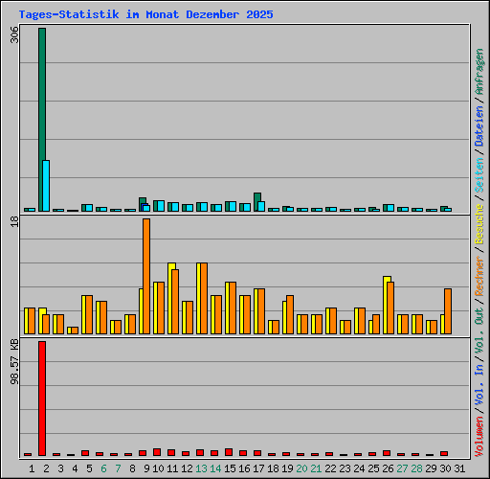Screen dimensions: 490x479
Task: Click the 'Besuche' legend label
Action: (479, 224)
